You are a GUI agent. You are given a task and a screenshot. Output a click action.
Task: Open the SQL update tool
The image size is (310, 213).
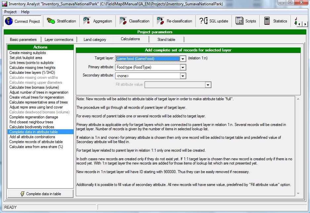point(214,21)
